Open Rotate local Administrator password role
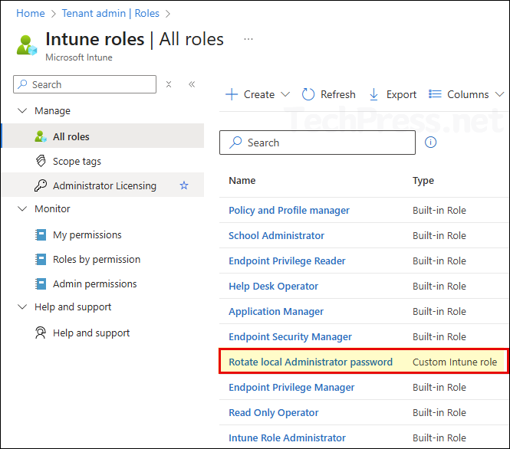The image size is (510, 449). tap(311, 362)
